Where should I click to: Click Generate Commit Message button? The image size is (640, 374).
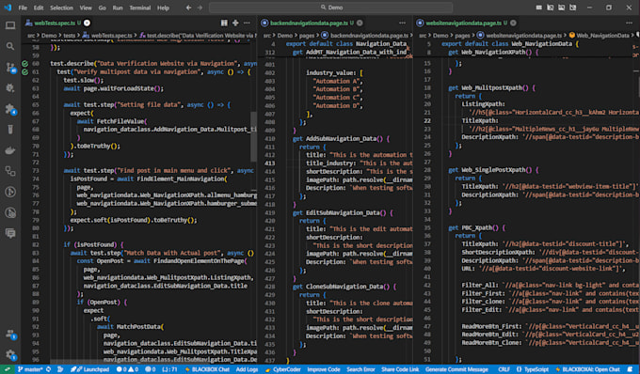pyautogui.click(x=456, y=369)
